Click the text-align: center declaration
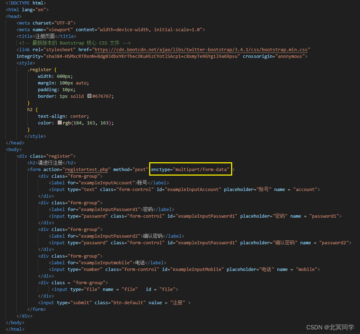Viewport: 360px width, 334px height. tap(63, 116)
